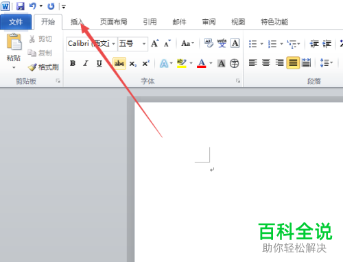The image size is (343, 262).
Task: Clear formatting with the eraser icon
Action: pos(209,43)
